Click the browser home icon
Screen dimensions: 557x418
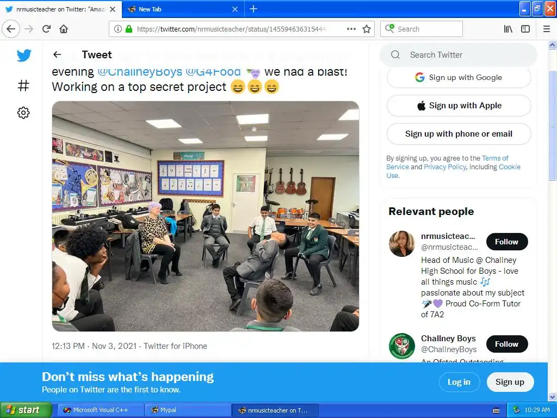(x=64, y=29)
